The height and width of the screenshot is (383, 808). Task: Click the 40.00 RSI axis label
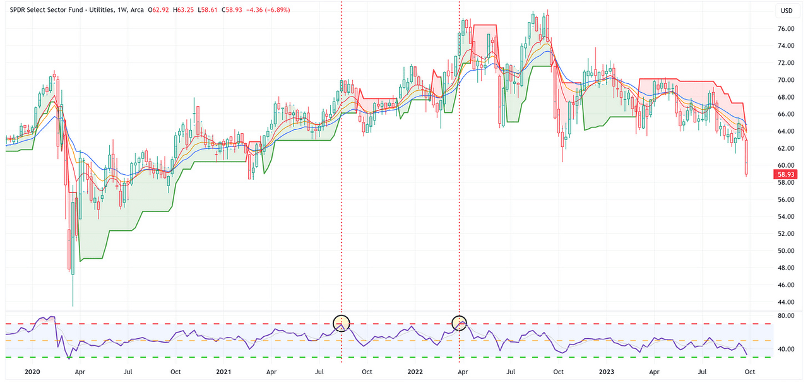point(786,350)
